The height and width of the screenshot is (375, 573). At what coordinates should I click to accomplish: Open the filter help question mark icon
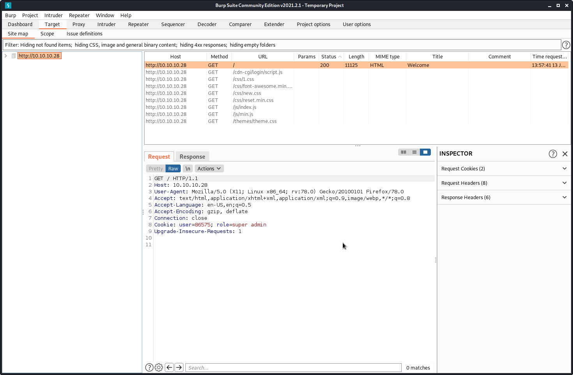[566, 45]
